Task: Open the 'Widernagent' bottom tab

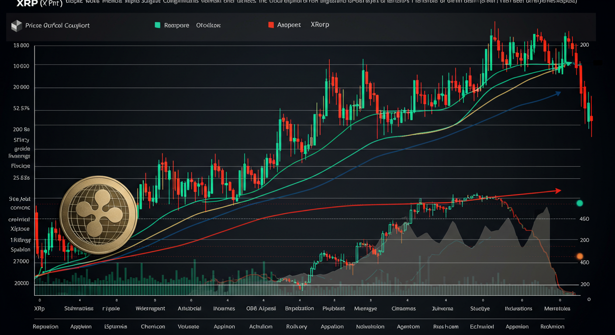Action: [x=150, y=308]
